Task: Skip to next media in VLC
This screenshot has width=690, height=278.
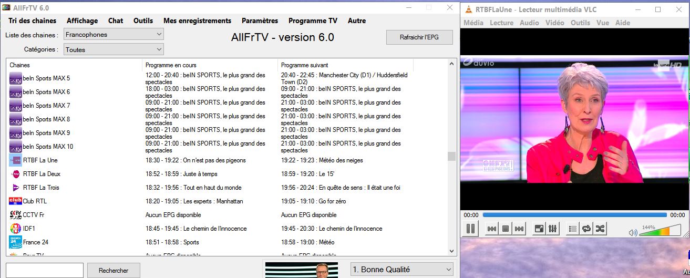Action: click(x=519, y=229)
